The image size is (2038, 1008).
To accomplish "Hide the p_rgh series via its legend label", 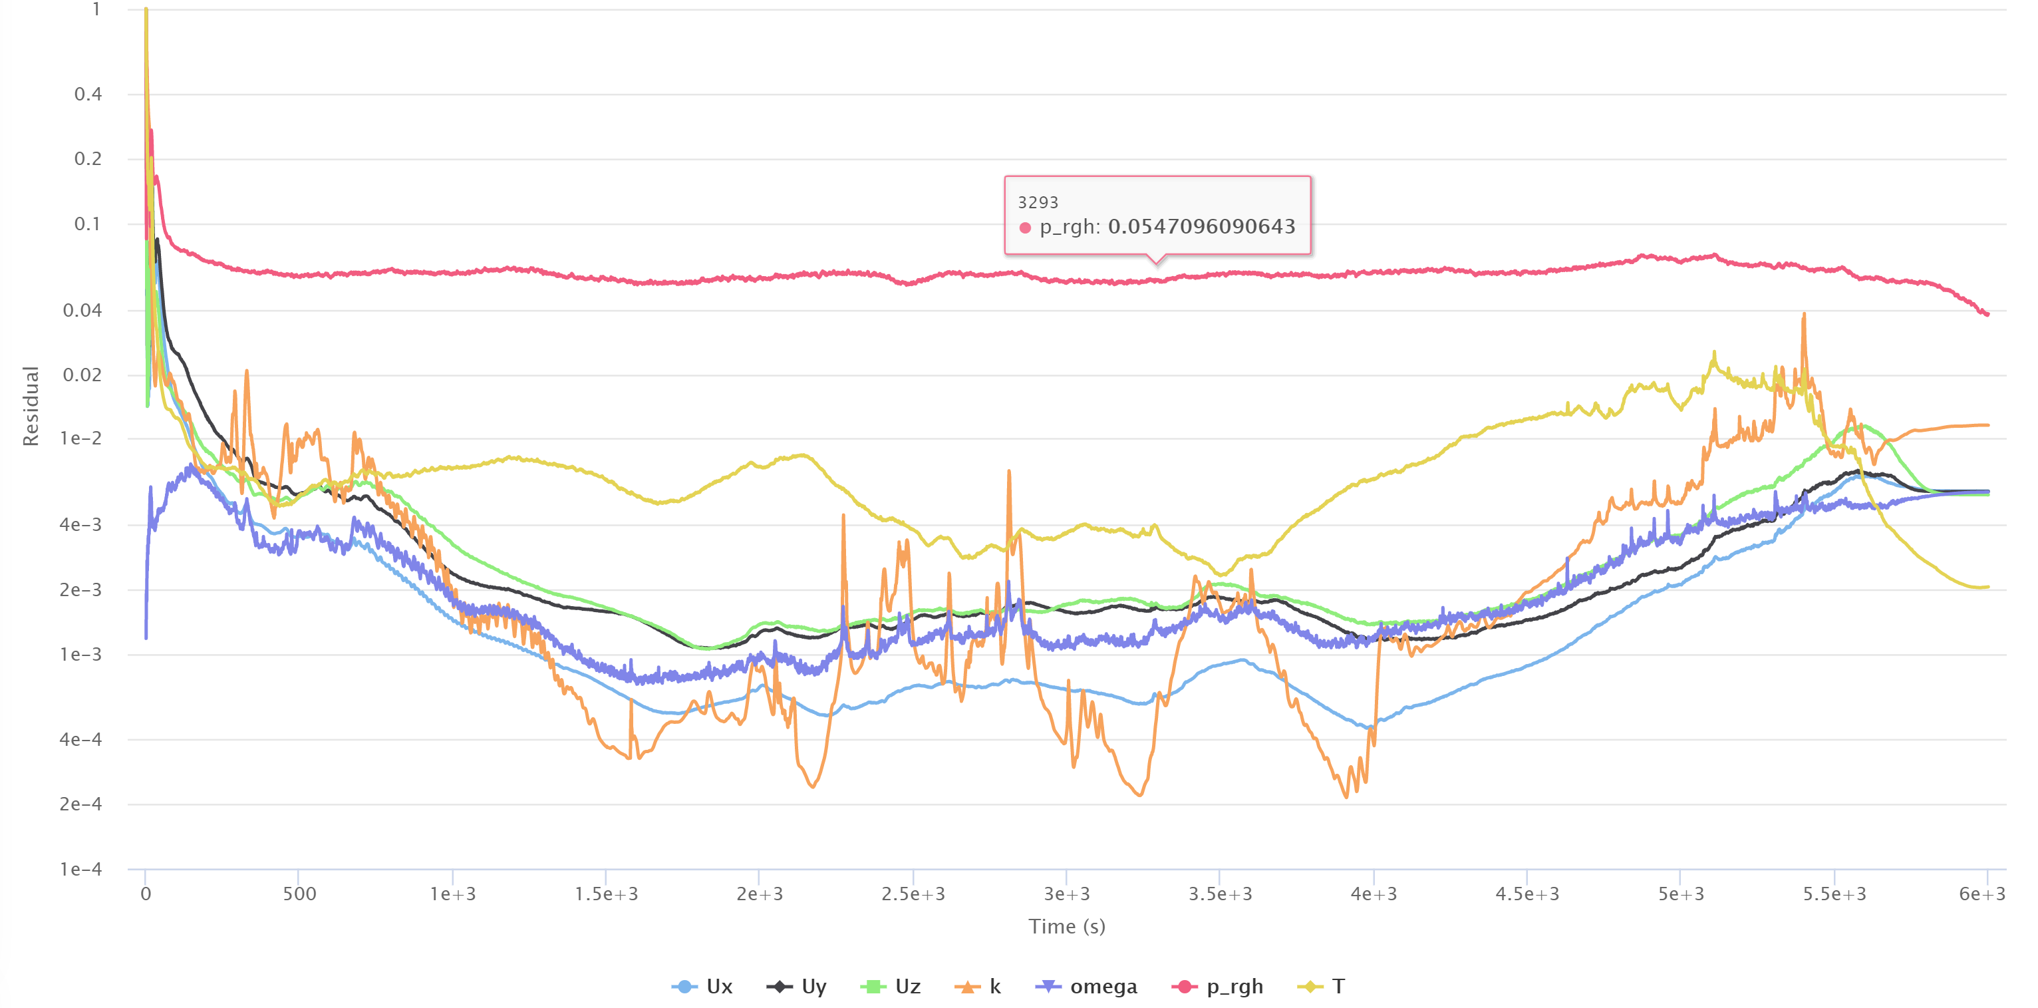I will click(1235, 987).
